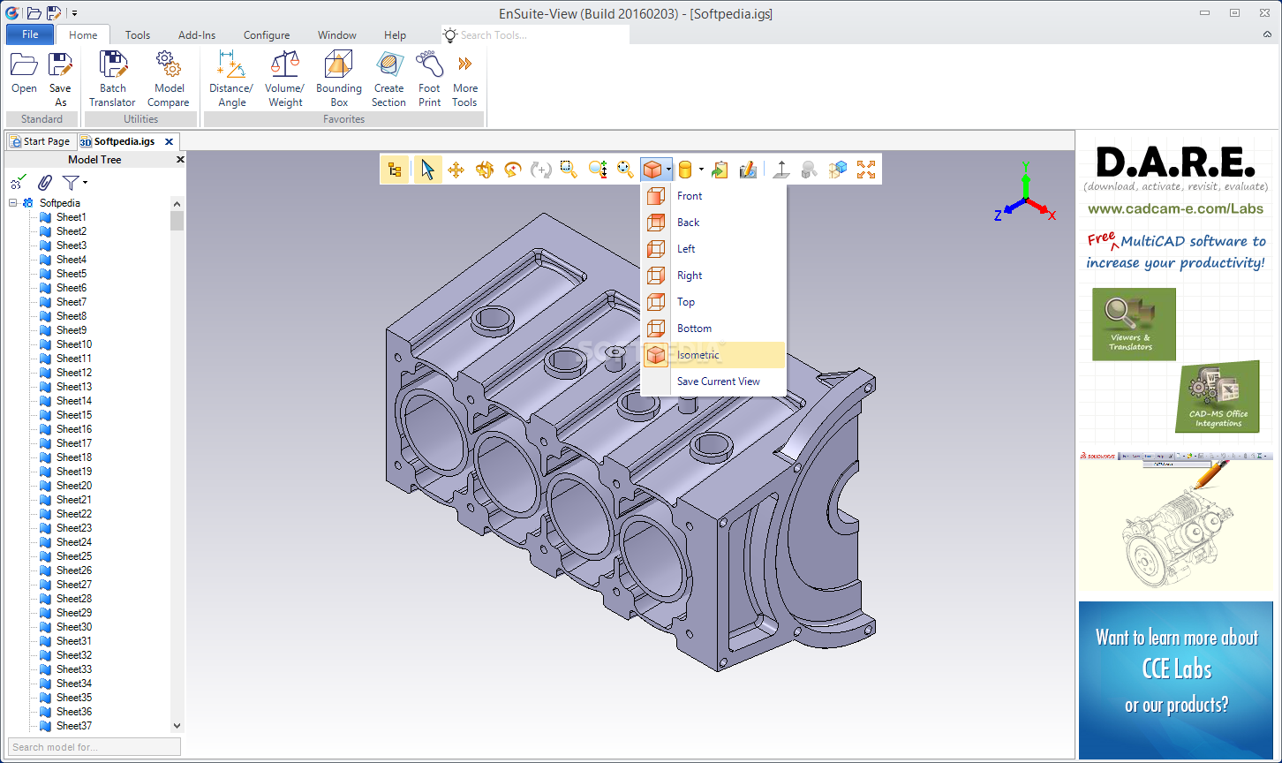1282x763 pixels.
Task: Click Create Section in Favorites
Action: [x=388, y=79]
